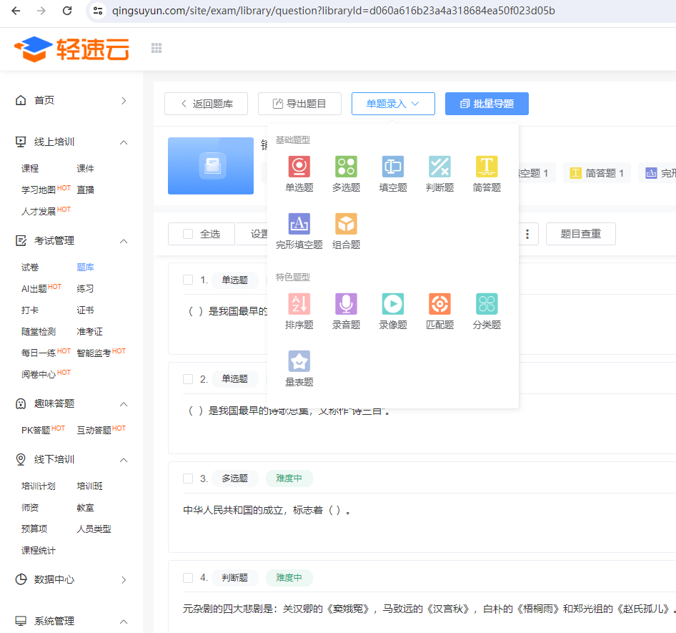
Task: Select the 量表题 scale icon
Action: tap(299, 361)
